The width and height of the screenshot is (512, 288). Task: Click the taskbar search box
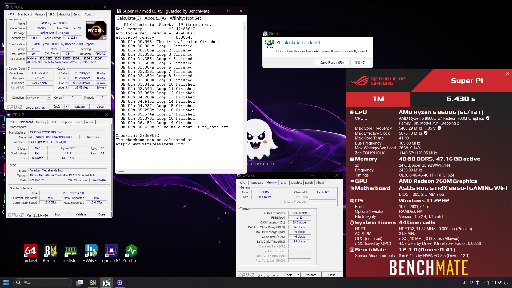[x=43, y=282]
